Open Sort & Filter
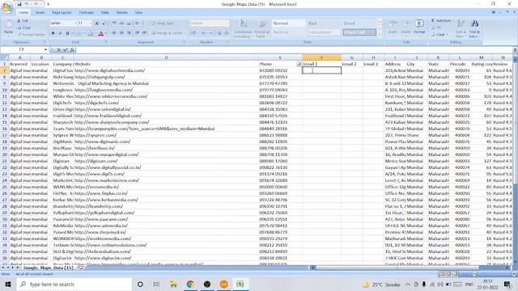The width and height of the screenshot is (518, 291). click(x=461, y=28)
